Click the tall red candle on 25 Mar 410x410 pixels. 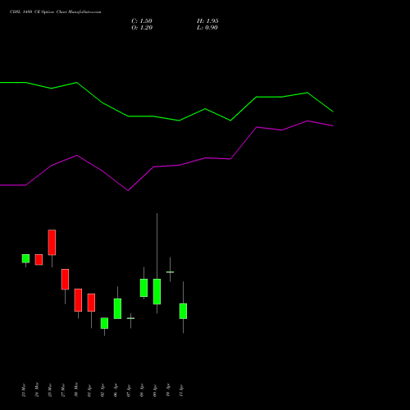[52, 243]
